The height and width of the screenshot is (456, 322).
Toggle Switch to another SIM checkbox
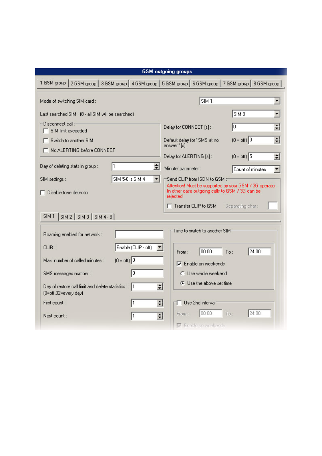pos(46,141)
